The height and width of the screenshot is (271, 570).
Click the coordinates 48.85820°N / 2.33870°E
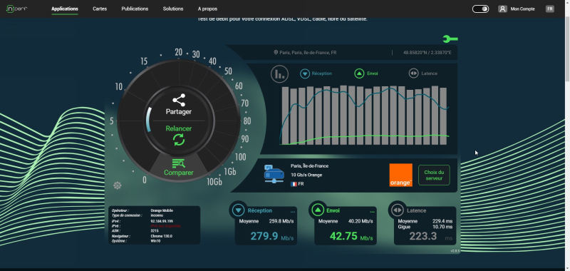point(427,53)
